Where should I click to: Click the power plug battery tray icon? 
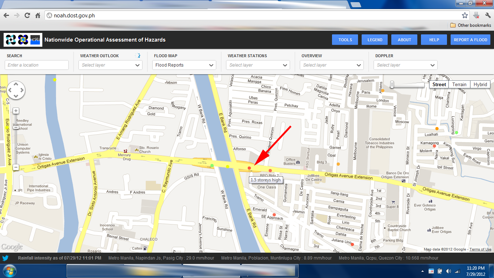point(440,271)
